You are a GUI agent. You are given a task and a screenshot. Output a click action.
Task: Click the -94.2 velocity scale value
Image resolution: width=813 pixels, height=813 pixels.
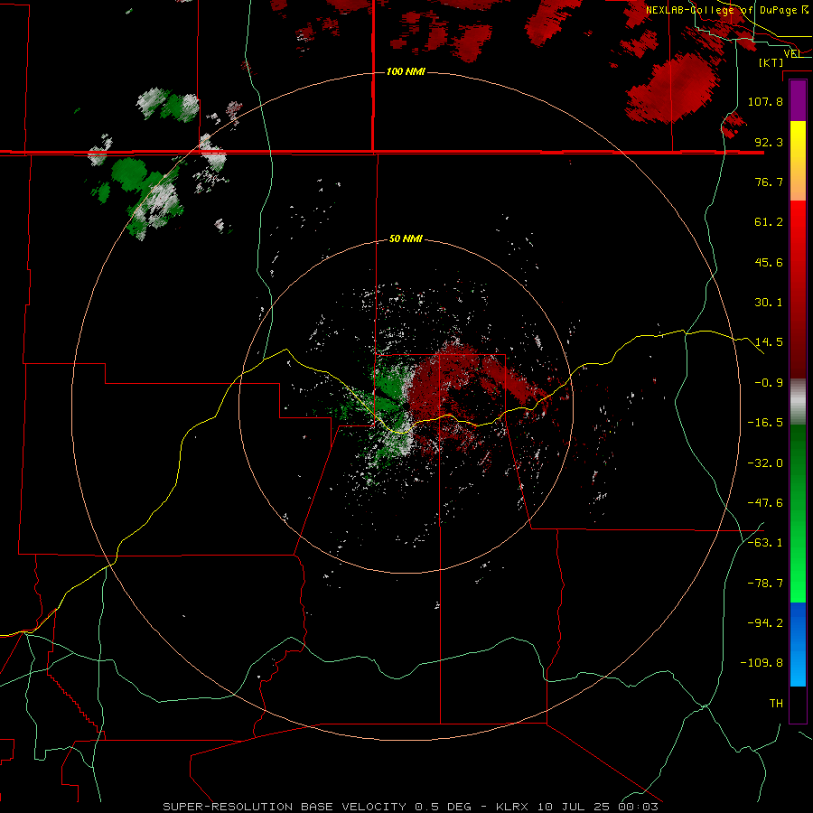pyautogui.click(x=765, y=623)
